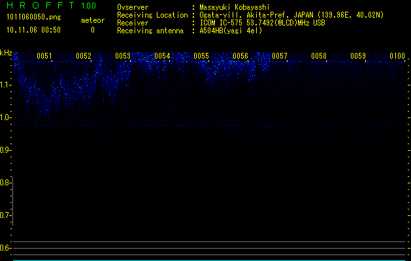This screenshot has width=411, height=261.
Task: Click the 0056 time marker label
Action: pyautogui.click(x=240, y=56)
